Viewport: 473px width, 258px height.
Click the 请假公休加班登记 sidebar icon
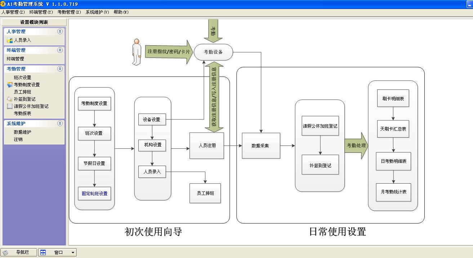[x=10, y=106]
